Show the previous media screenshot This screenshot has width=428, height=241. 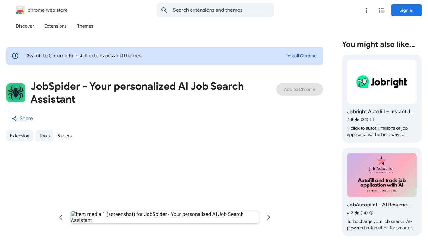click(x=61, y=217)
